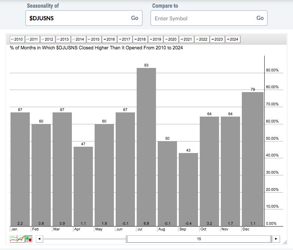Select the same-scale line chart mode icon
This screenshot has height=250, width=293.
(21, 239)
